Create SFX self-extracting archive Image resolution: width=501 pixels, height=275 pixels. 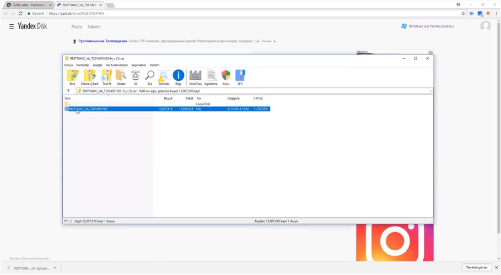pyautogui.click(x=240, y=78)
